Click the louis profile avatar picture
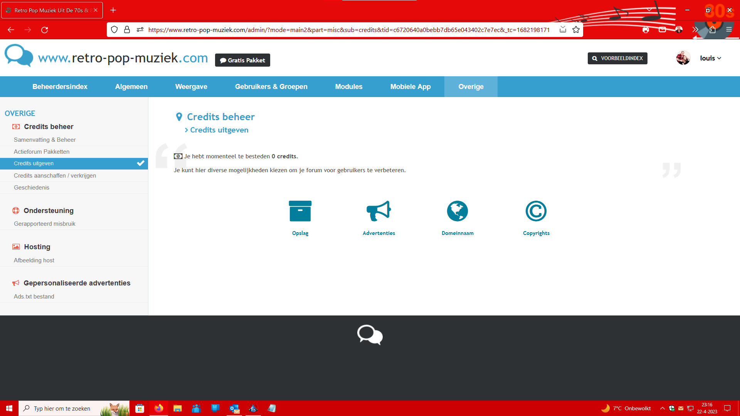Viewport: 740px width, 416px height. [683, 58]
